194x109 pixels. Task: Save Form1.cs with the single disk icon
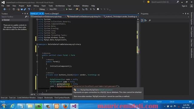(x=22, y=9)
